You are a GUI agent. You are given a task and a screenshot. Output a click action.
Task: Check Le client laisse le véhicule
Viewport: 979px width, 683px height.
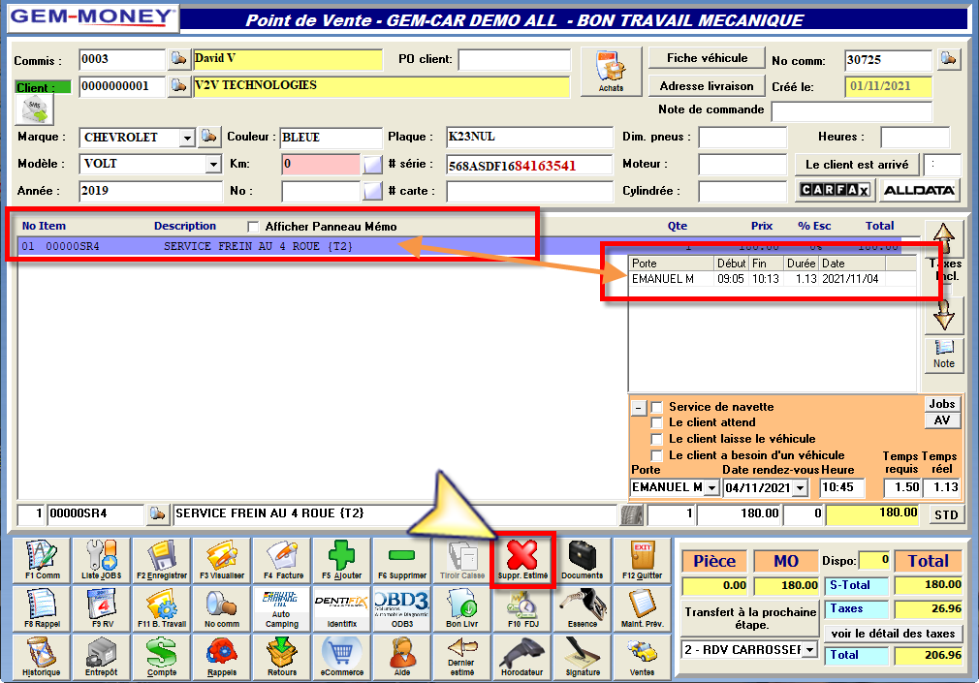click(x=656, y=439)
